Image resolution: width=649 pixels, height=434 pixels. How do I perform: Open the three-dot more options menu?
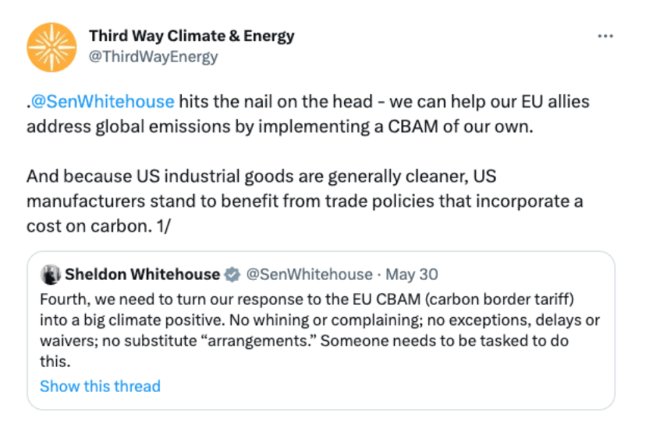pyautogui.click(x=606, y=36)
